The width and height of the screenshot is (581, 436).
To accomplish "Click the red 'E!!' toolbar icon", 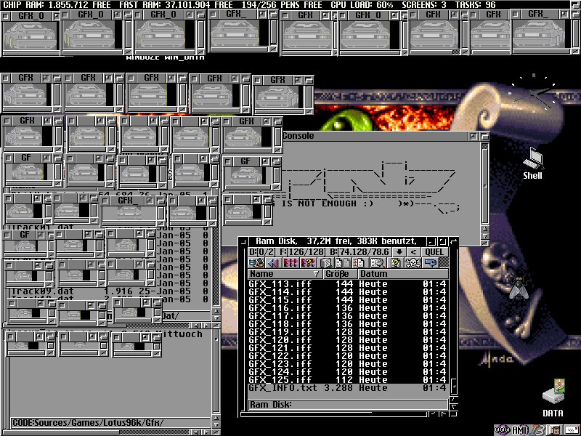I will 290,263.
